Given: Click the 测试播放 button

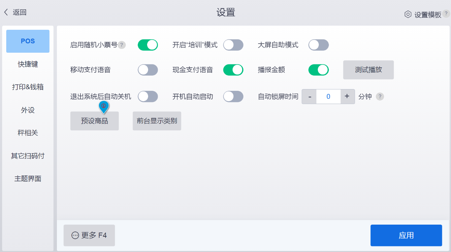Looking at the screenshot, I should pos(368,70).
